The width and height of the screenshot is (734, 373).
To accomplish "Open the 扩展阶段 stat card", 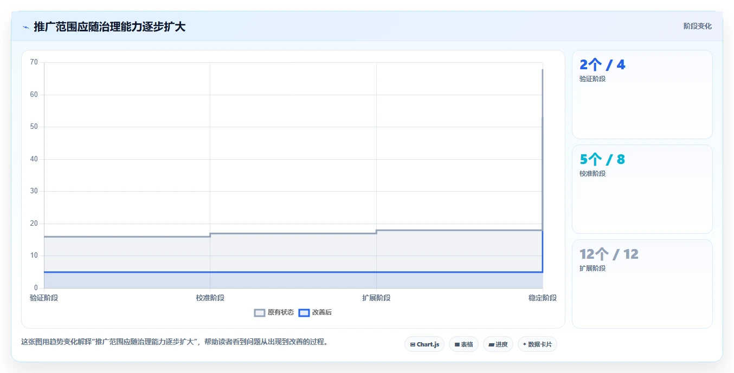I will point(642,284).
